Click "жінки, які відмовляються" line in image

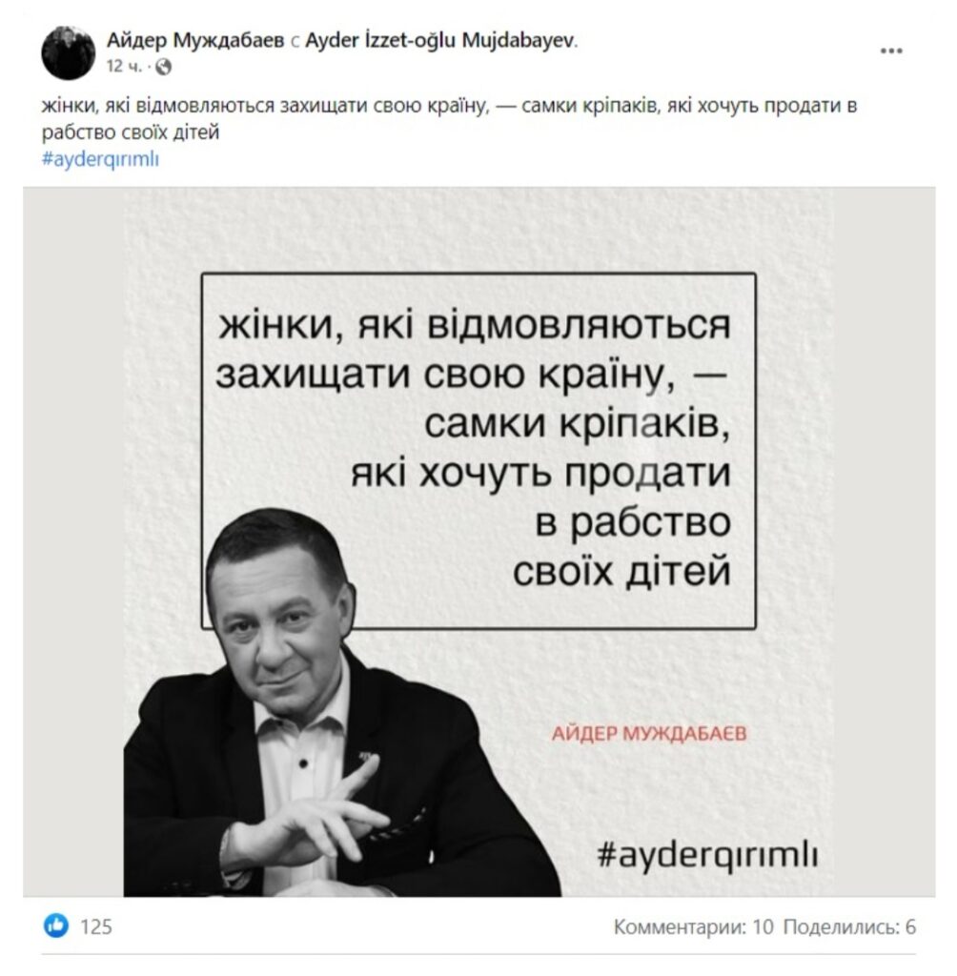pyautogui.click(x=475, y=325)
